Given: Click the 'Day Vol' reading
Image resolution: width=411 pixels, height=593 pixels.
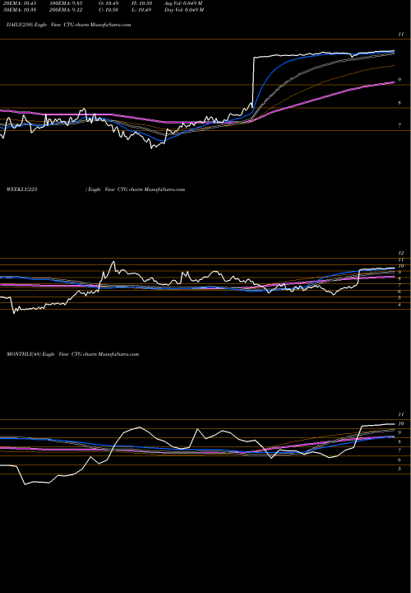Looking at the screenshot, I should [184, 10].
